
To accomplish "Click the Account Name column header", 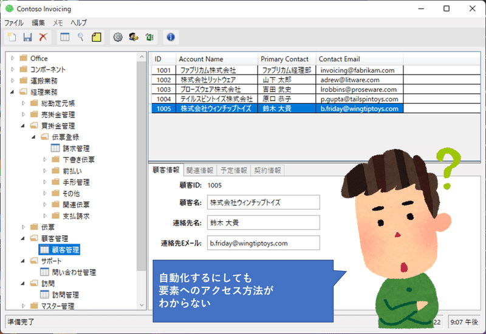I will (217, 59).
